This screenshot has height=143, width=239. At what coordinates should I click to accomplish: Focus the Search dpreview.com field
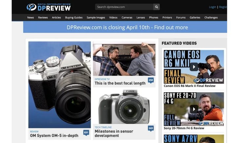[x=124, y=7]
